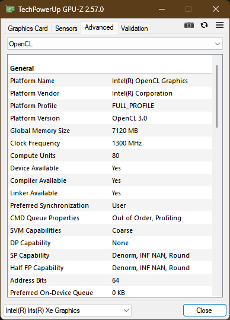Click the General section header

pyautogui.click(x=22, y=68)
